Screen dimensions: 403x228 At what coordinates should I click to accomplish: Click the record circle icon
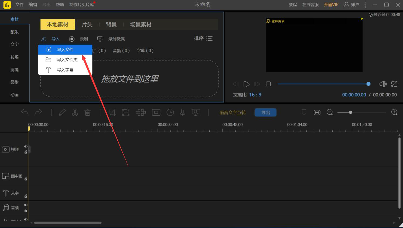coord(72,39)
